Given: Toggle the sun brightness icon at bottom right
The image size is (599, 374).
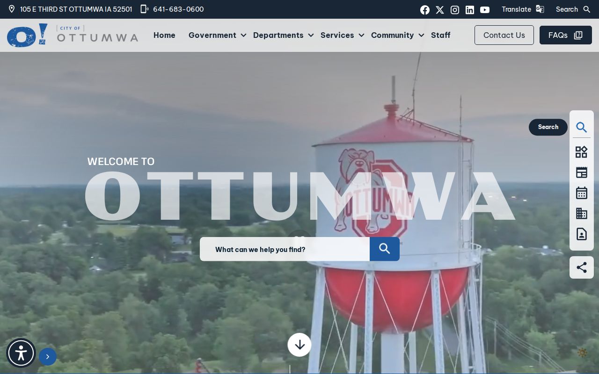Looking at the screenshot, I should (x=583, y=353).
